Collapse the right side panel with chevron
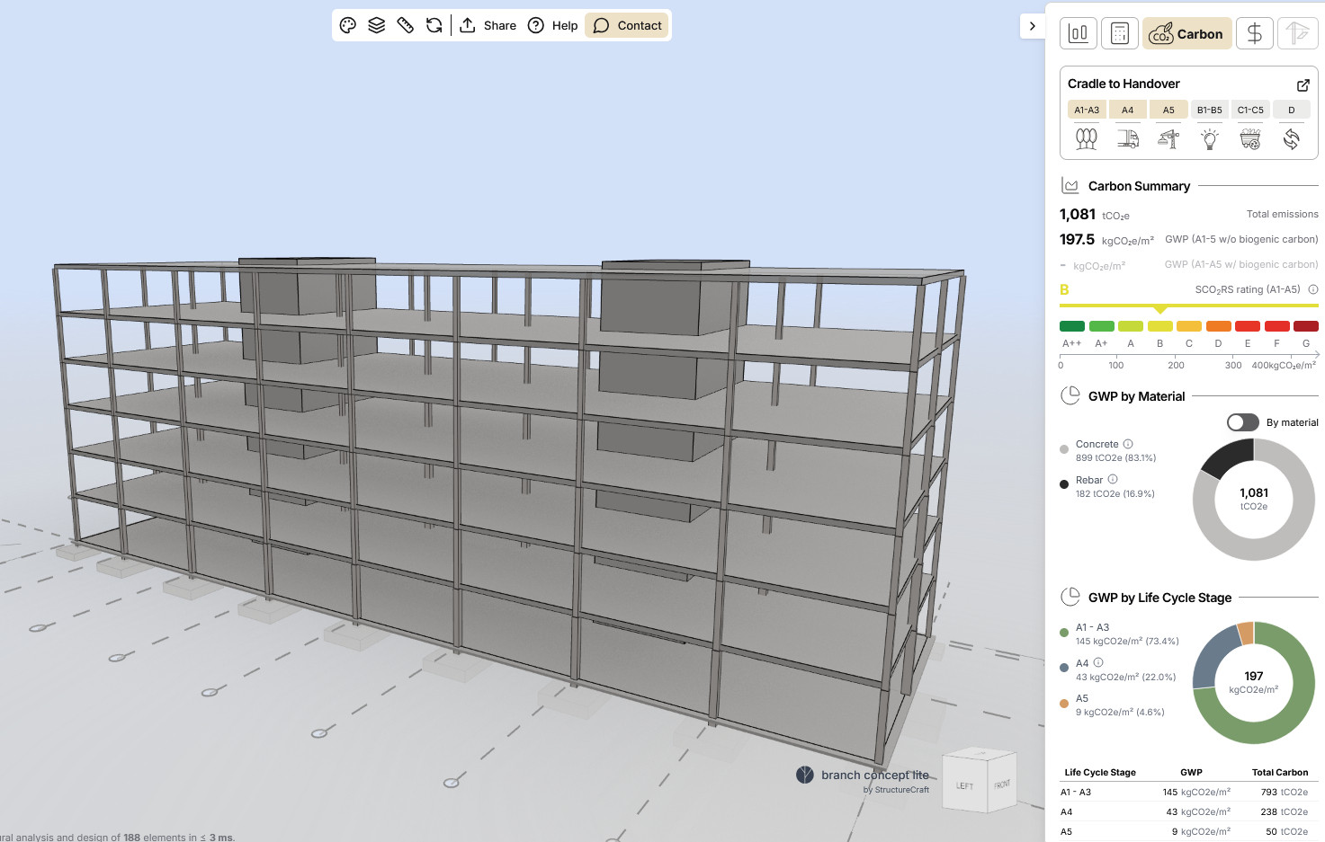Screen dimensions: 1325x842 tap(1033, 26)
